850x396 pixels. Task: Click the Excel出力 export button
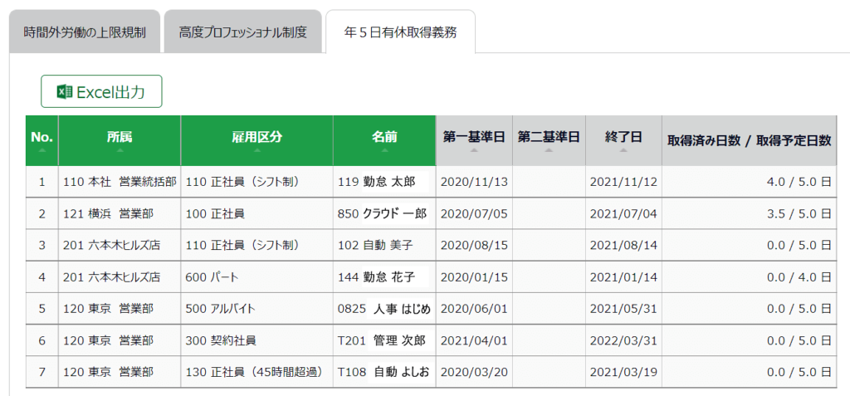tap(101, 92)
